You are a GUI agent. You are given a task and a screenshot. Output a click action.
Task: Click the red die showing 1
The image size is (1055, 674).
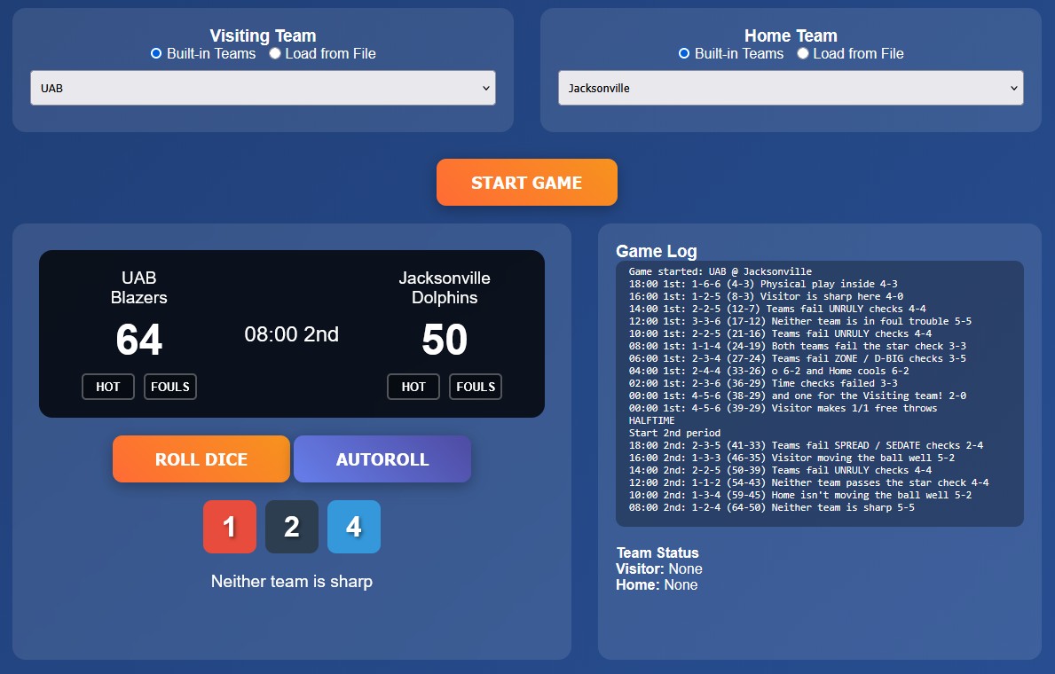pos(229,527)
